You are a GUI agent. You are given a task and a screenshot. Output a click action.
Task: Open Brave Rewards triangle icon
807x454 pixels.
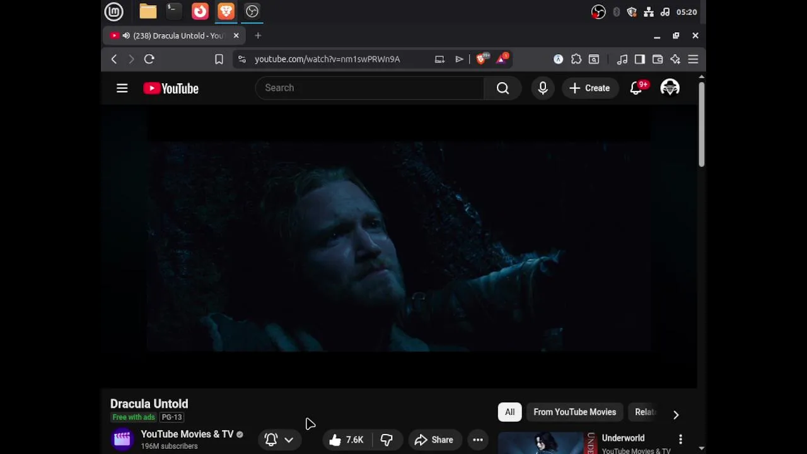502,59
